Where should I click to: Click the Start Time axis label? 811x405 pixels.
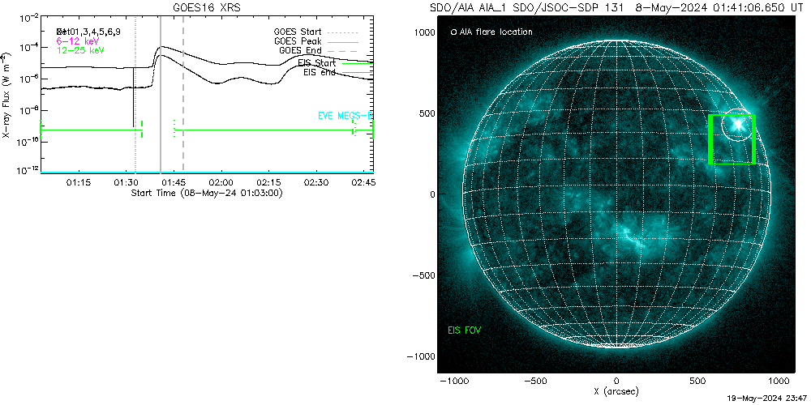206,193
